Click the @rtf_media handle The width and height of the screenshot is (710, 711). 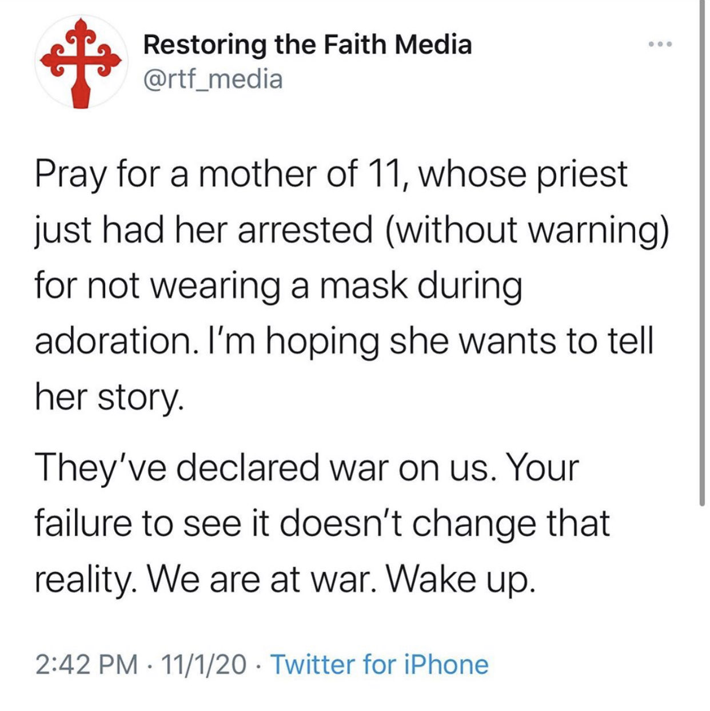[x=213, y=79]
